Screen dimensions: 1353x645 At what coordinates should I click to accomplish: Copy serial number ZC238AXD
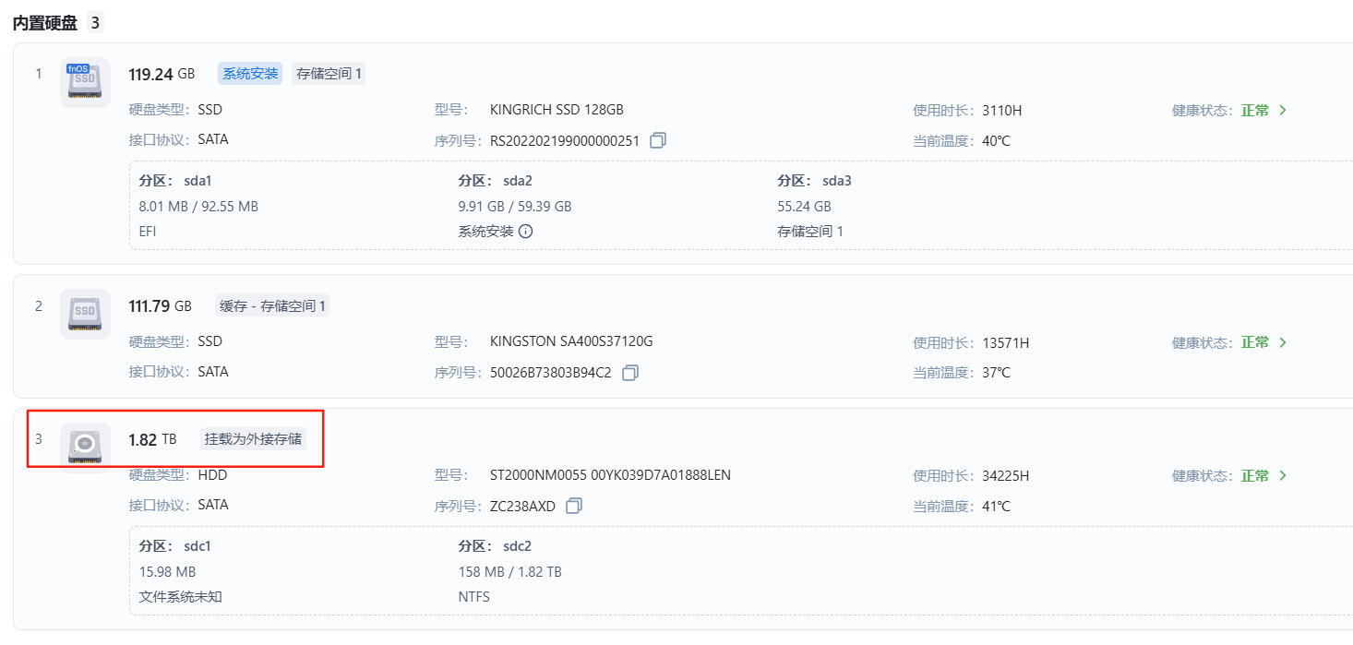[574, 506]
